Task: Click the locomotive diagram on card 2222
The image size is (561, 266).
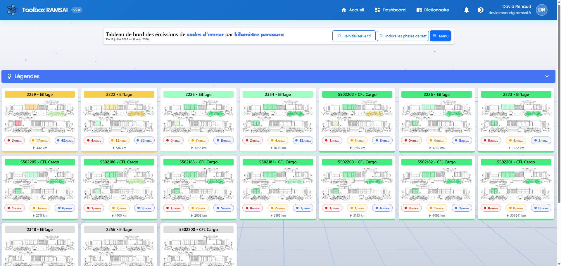Action: 119,116
